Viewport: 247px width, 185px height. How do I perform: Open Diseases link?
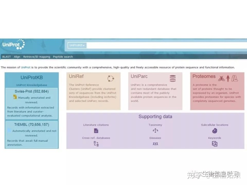[x=155, y=138]
